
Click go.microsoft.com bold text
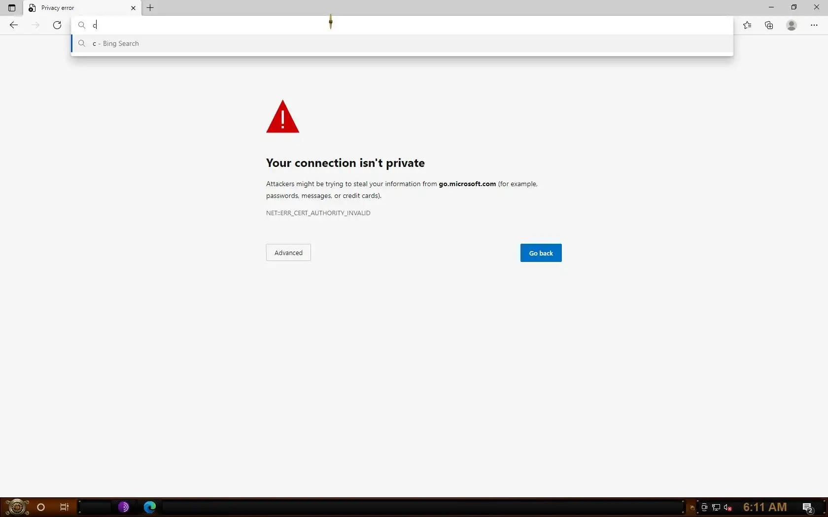pyautogui.click(x=467, y=184)
